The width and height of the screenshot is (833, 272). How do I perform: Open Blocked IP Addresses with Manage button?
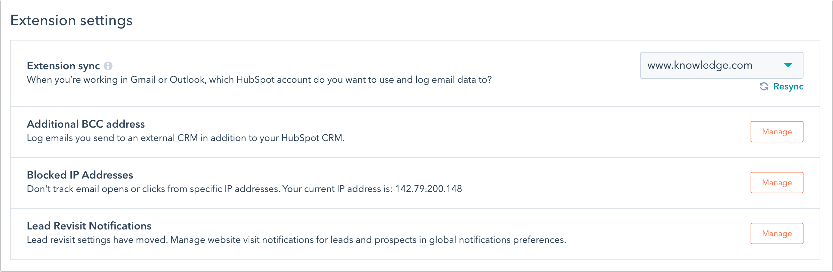click(777, 183)
